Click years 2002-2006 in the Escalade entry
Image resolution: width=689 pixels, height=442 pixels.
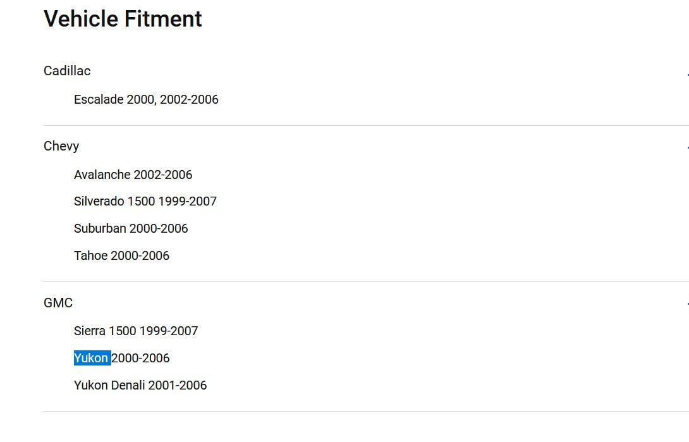pos(189,99)
